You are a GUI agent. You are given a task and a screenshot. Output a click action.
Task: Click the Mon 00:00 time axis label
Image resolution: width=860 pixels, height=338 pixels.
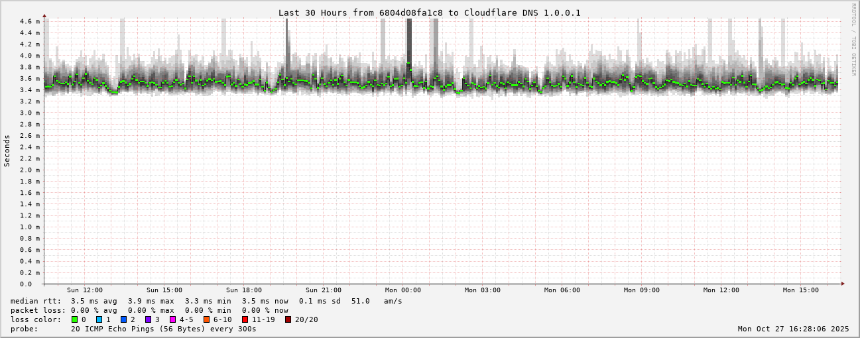[403, 290]
